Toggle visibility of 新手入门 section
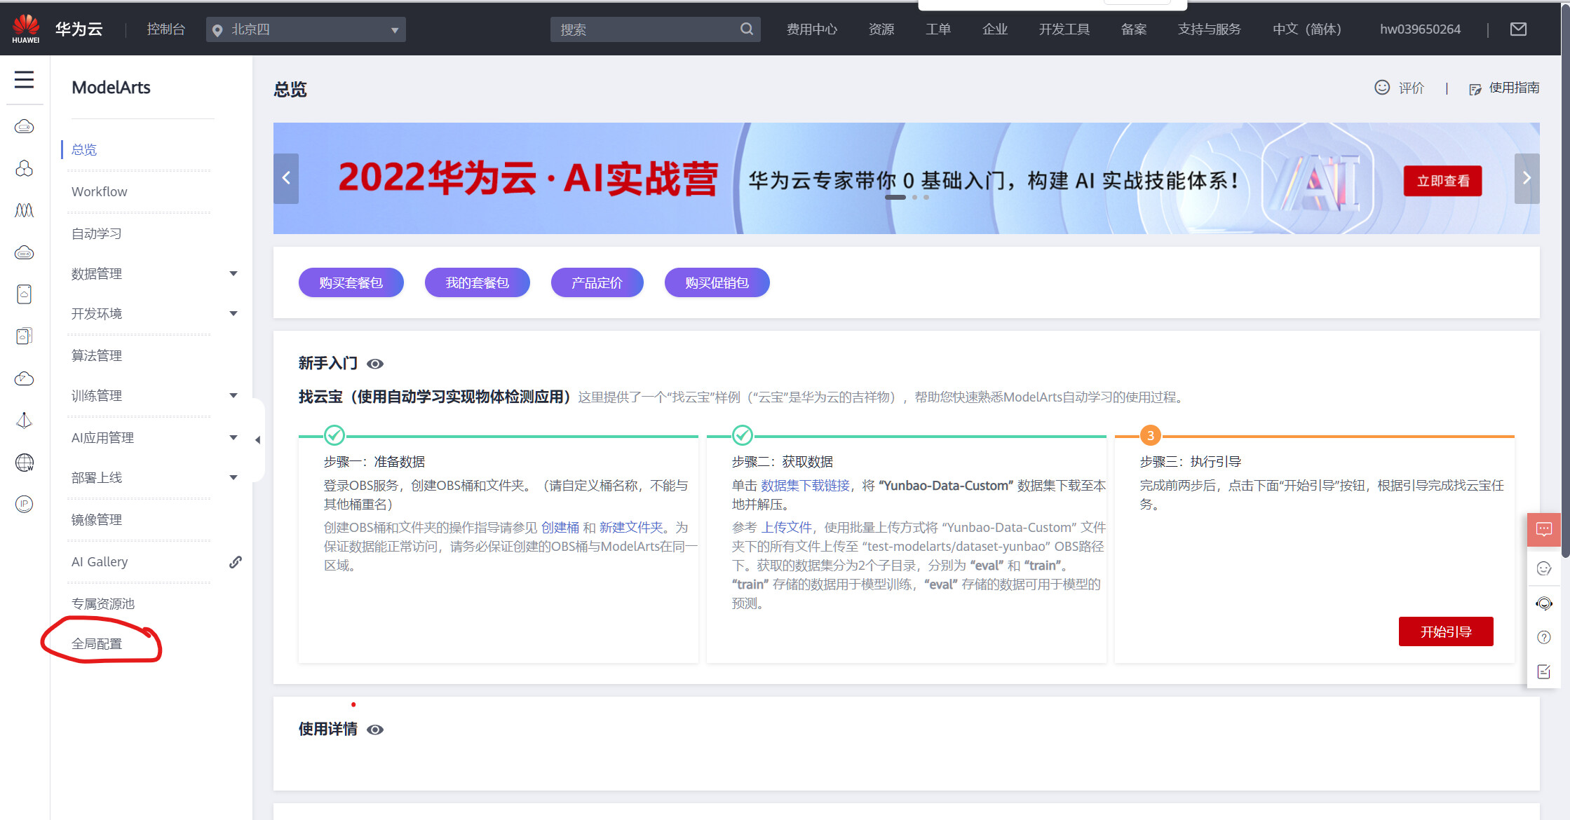 (x=375, y=364)
